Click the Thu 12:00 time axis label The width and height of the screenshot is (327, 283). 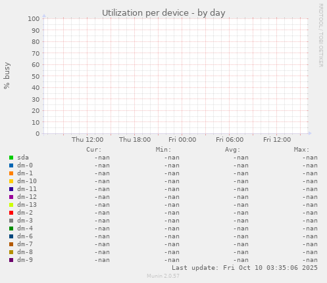88,140
